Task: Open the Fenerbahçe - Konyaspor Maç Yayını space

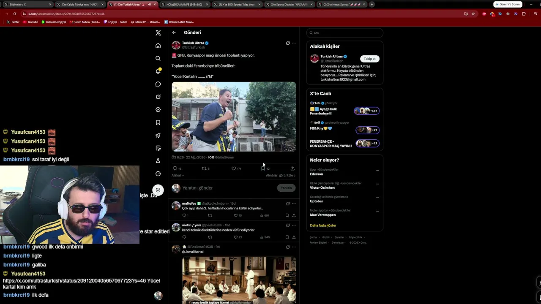Action: click(x=344, y=144)
